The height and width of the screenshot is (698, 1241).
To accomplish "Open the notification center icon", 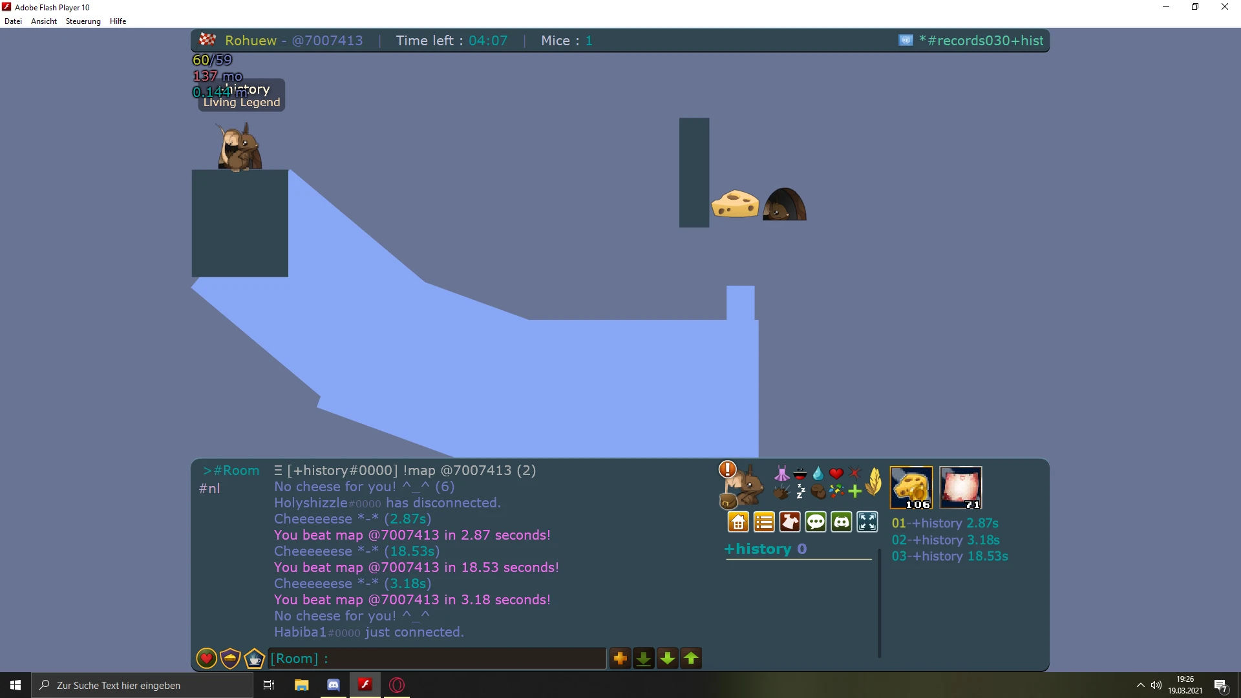I will [1220, 685].
